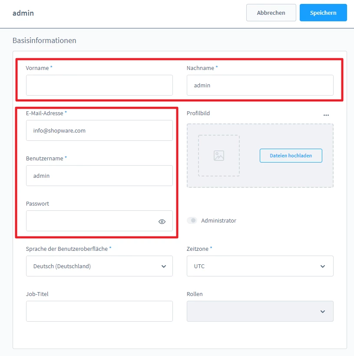Toggle the Administrator switch

pyautogui.click(x=192, y=221)
